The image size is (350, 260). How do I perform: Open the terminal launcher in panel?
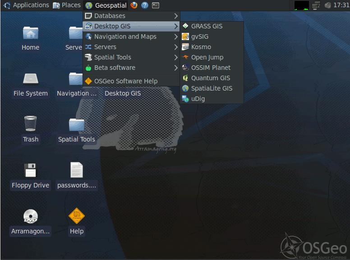[x=156, y=5]
